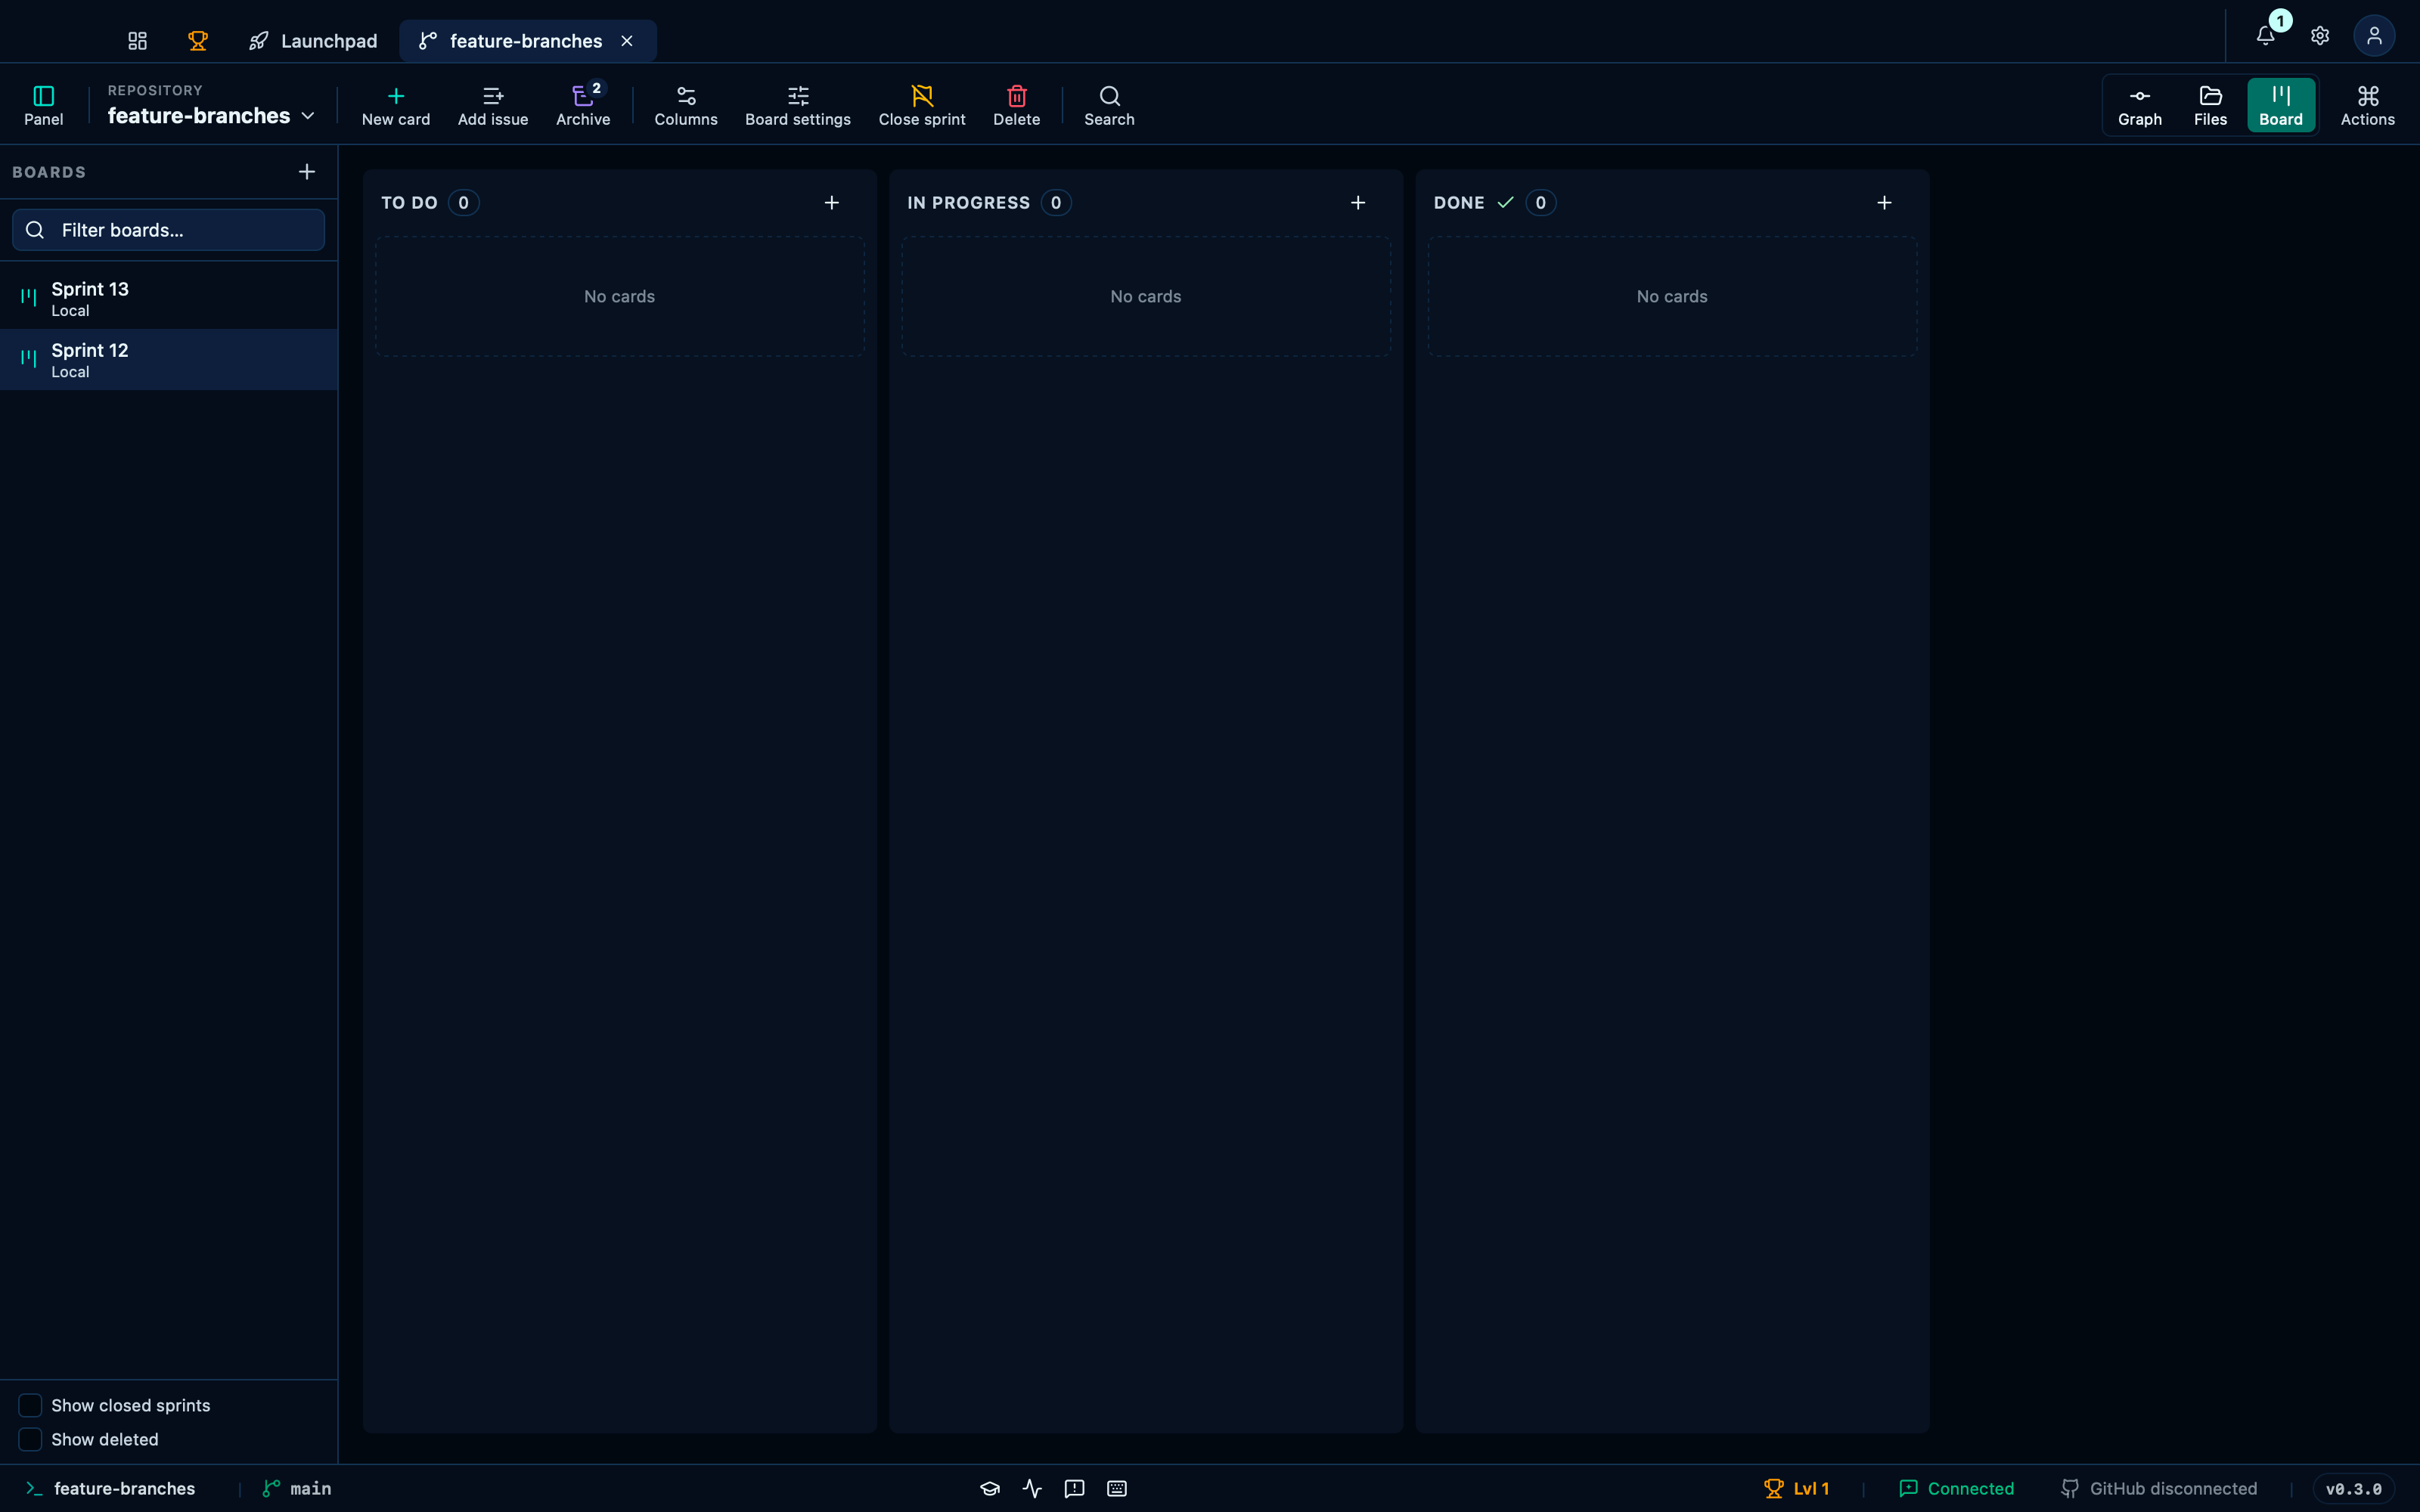Open the user profile avatar
Viewport: 2420px width, 1512px height.
click(x=2374, y=36)
